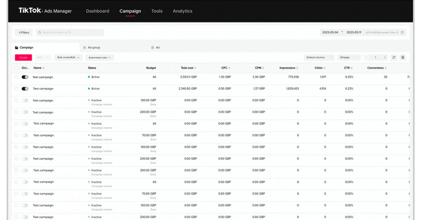Click the 0.25% CTR value

[x=349, y=77]
